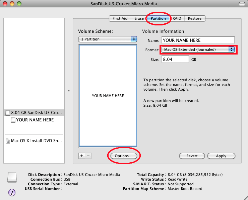Open the Format dropdown menu
The width and height of the screenshot is (248, 200).
[x=198, y=49]
